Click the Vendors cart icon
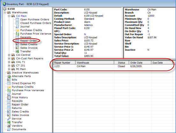 pos(9,126)
